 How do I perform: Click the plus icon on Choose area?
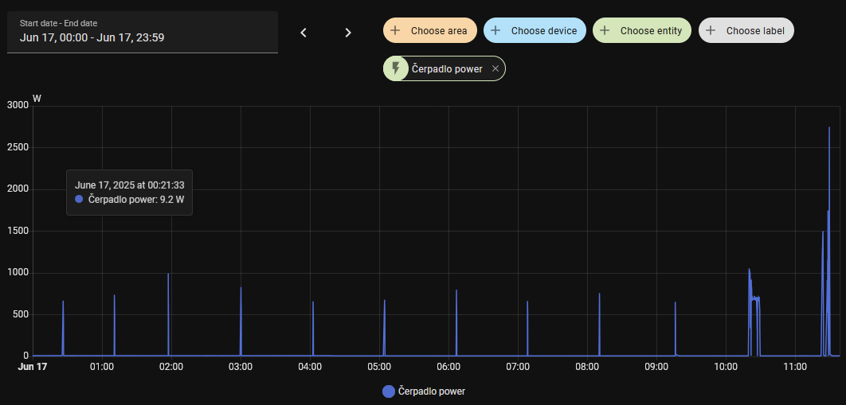(x=395, y=30)
